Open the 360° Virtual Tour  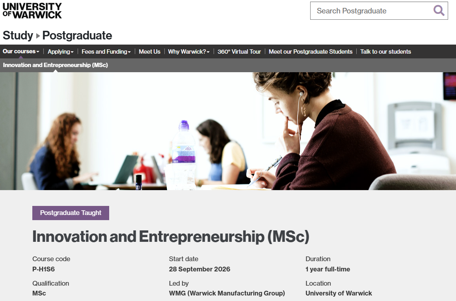tap(239, 52)
